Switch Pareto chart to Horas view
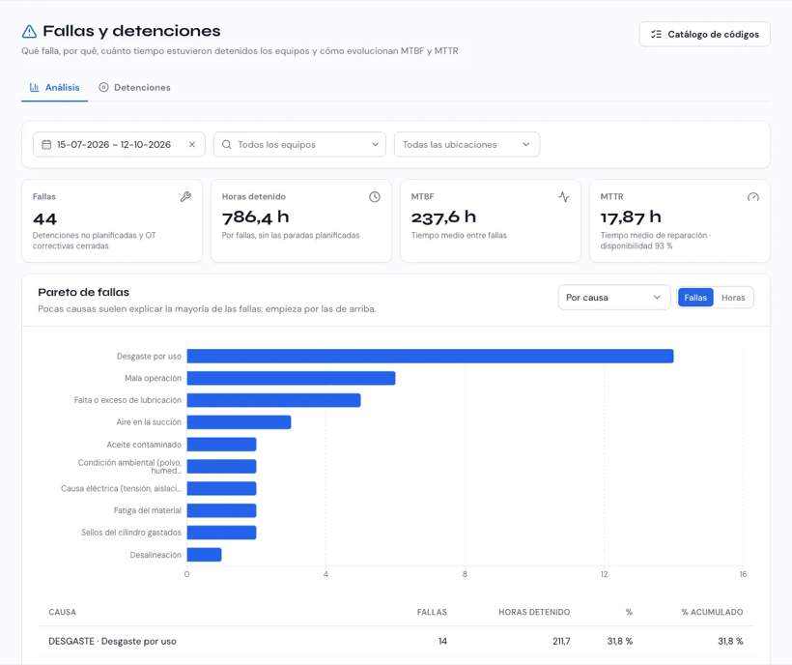This screenshot has width=792, height=665. tap(733, 298)
